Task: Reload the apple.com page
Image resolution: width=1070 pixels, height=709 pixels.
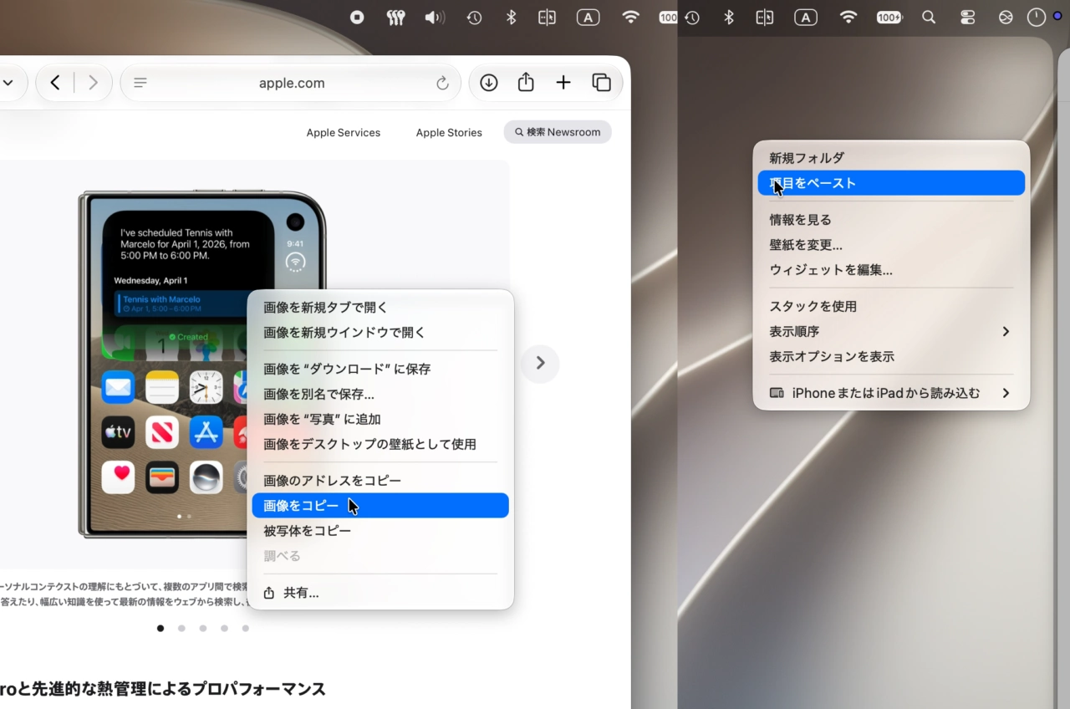Action: [x=442, y=83]
